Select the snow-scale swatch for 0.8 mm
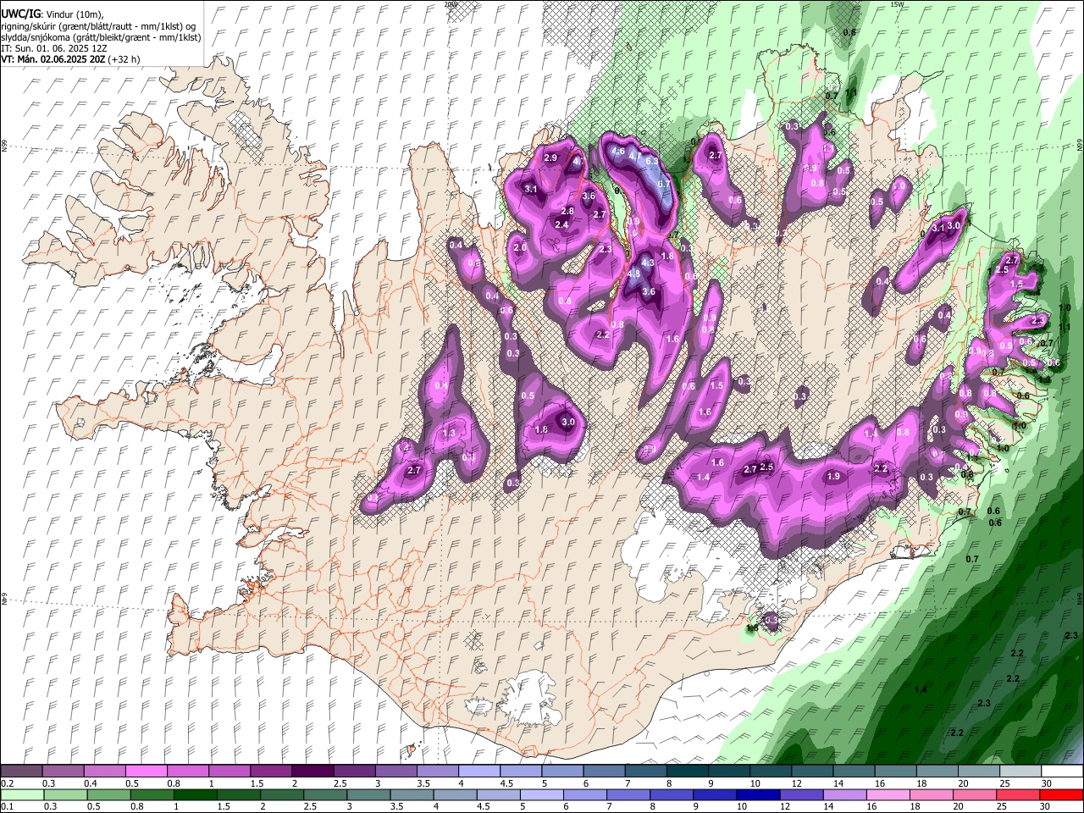The height and width of the screenshot is (813, 1084). click(x=188, y=771)
